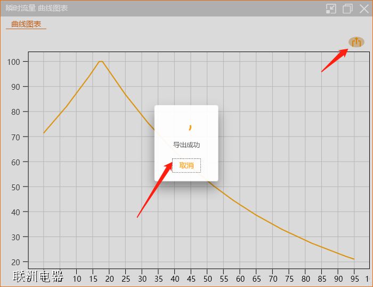Click the 80 label on the y-axis
The image size is (373, 287).
[15, 112]
